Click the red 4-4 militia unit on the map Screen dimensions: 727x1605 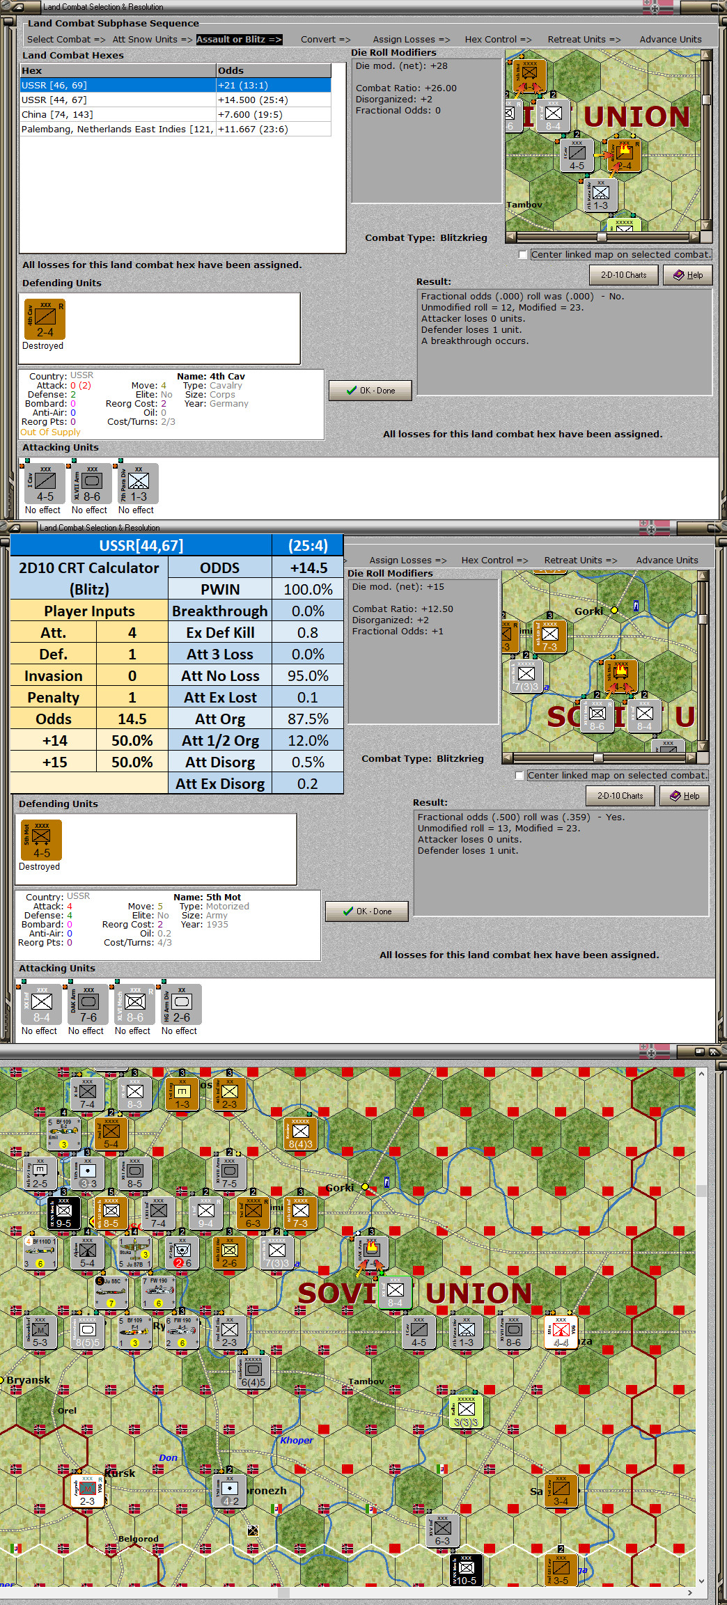click(561, 1333)
